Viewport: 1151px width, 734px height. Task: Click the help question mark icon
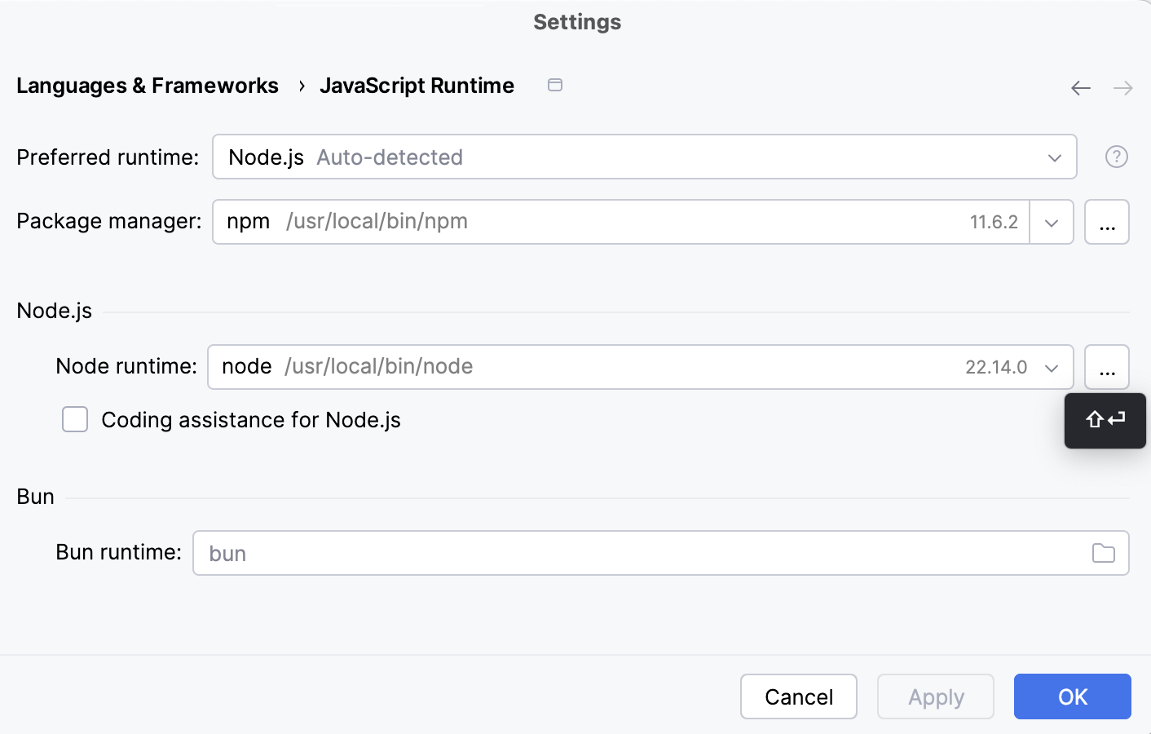coord(1116,157)
